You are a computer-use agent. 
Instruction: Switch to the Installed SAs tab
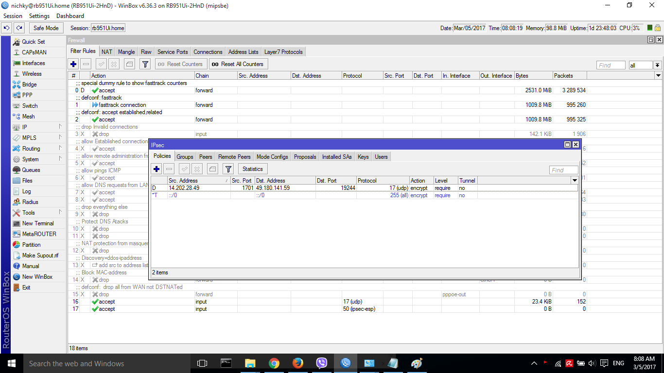(336, 157)
